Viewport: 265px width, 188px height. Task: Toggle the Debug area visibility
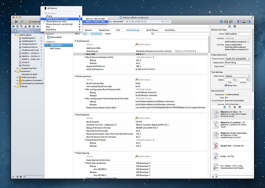(244, 22)
